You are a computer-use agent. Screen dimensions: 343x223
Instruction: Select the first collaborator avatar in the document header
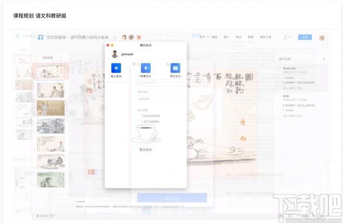tap(124, 37)
